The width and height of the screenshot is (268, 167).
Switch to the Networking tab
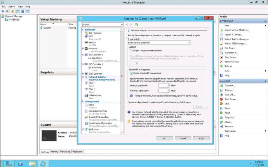(x=65, y=152)
